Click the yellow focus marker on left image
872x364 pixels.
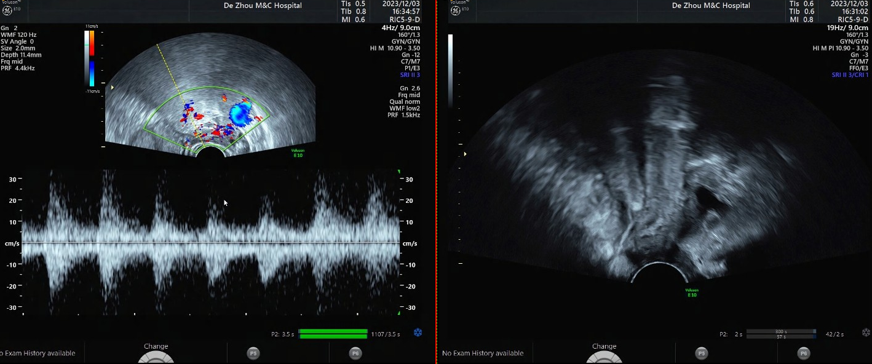[111, 88]
